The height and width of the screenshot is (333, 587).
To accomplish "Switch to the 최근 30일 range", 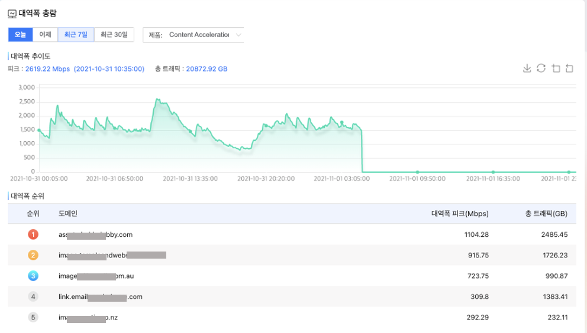I will (114, 35).
